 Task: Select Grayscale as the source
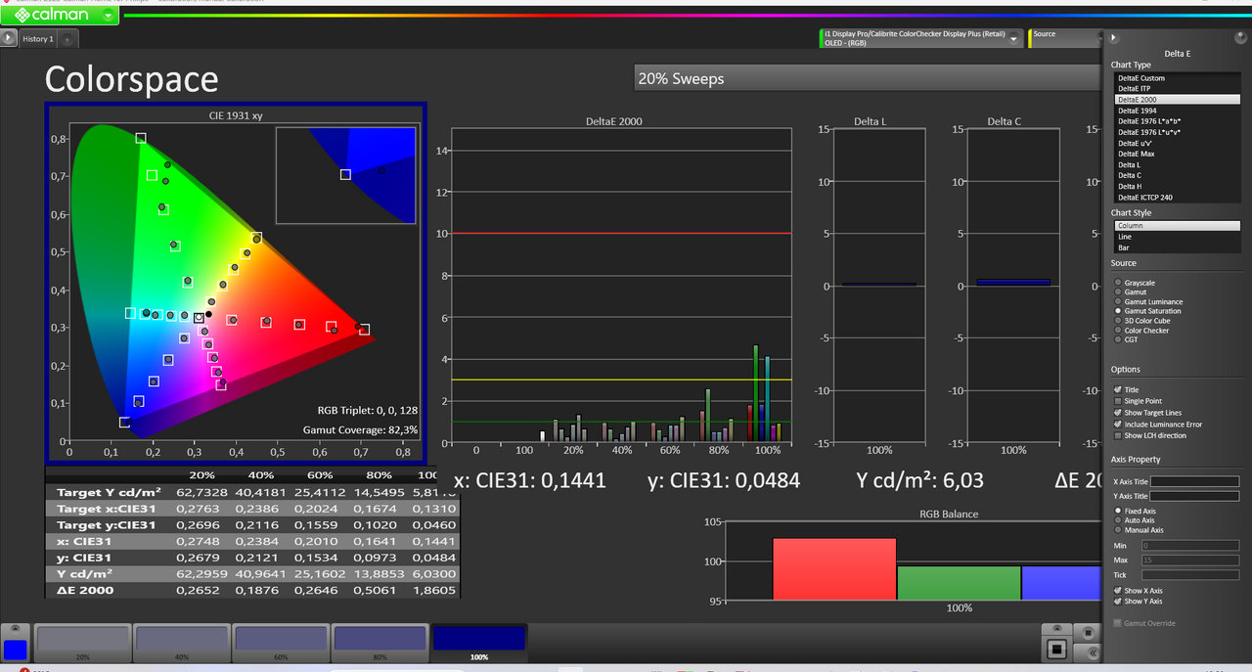tap(1118, 283)
